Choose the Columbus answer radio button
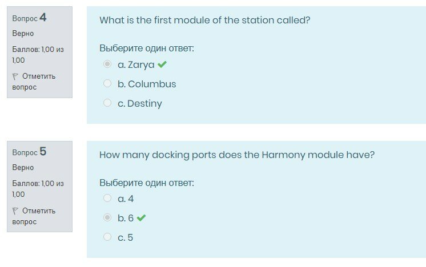 (x=107, y=84)
